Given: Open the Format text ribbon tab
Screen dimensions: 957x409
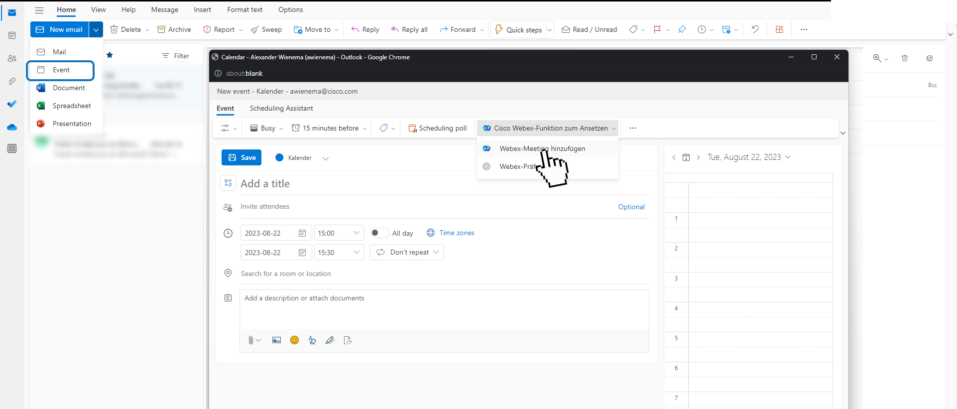Looking at the screenshot, I should click(244, 9).
